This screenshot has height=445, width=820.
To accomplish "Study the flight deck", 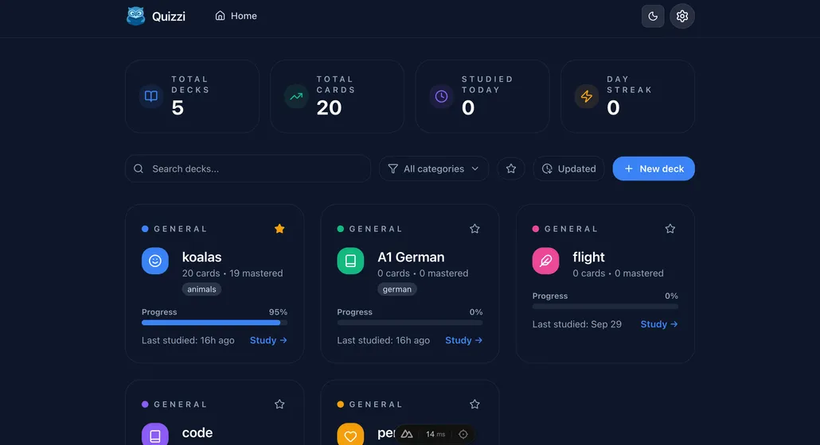I will pos(659,324).
